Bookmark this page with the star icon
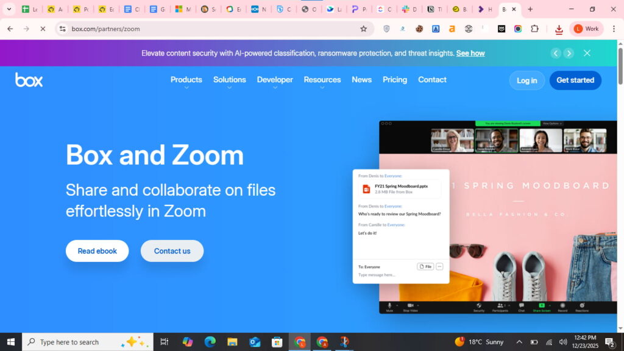 coord(364,29)
